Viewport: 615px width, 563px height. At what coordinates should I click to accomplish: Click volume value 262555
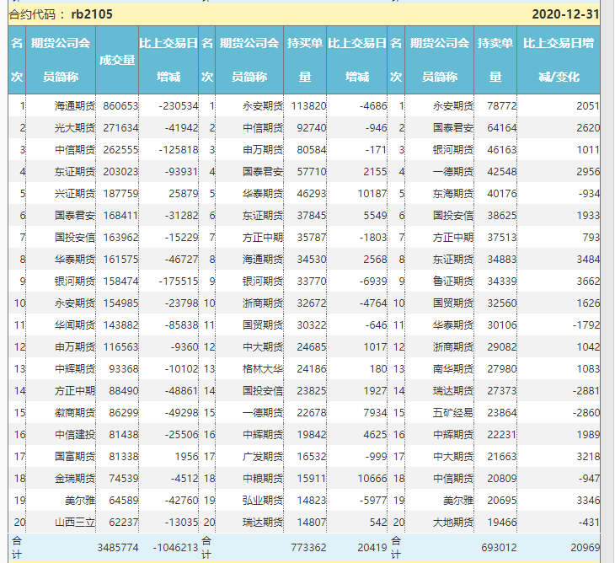pos(120,150)
